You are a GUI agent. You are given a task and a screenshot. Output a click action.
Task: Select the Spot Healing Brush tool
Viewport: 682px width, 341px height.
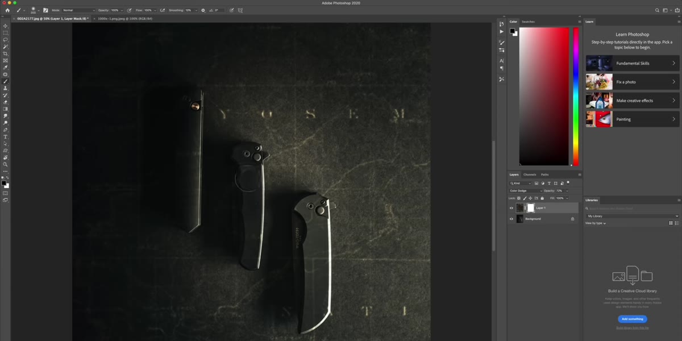pos(6,74)
